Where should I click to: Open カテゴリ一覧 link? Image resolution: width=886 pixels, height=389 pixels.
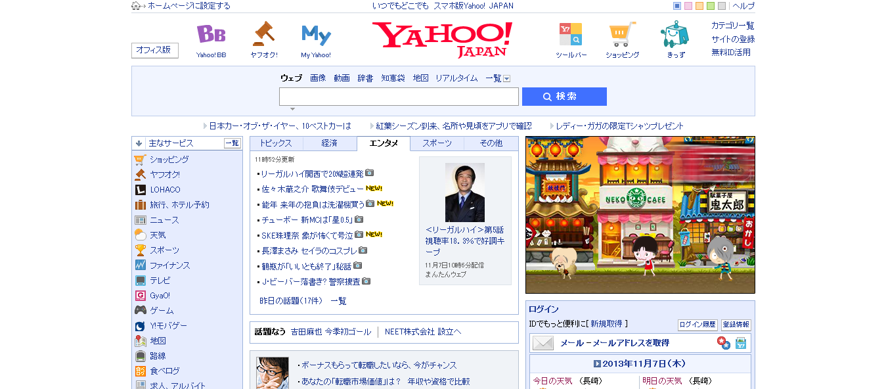[x=733, y=26]
